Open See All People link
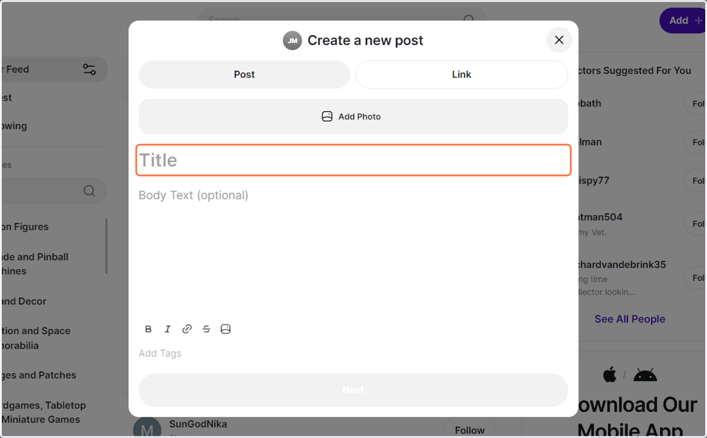 tap(630, 319)
